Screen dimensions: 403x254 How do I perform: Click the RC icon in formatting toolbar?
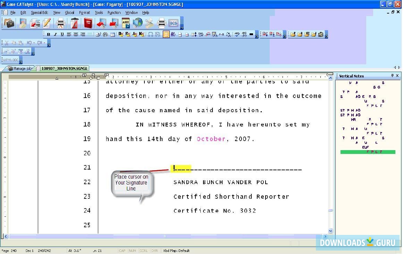click(173, 34)
